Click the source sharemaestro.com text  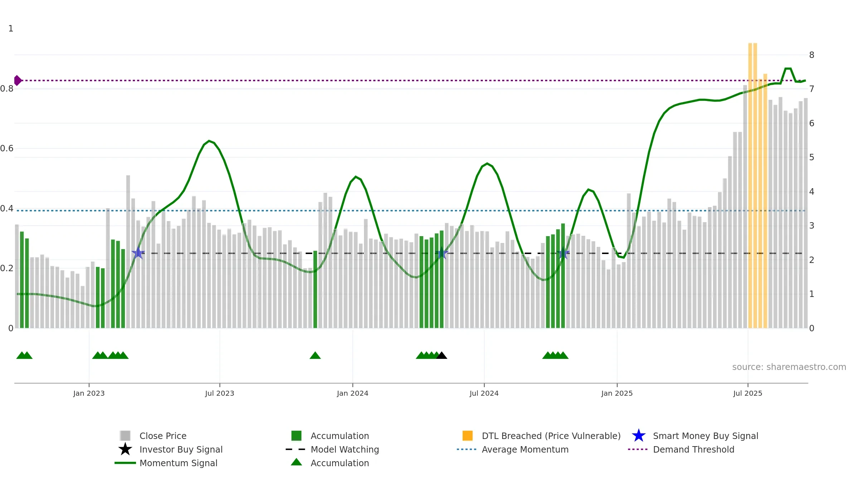click(789, 367)
